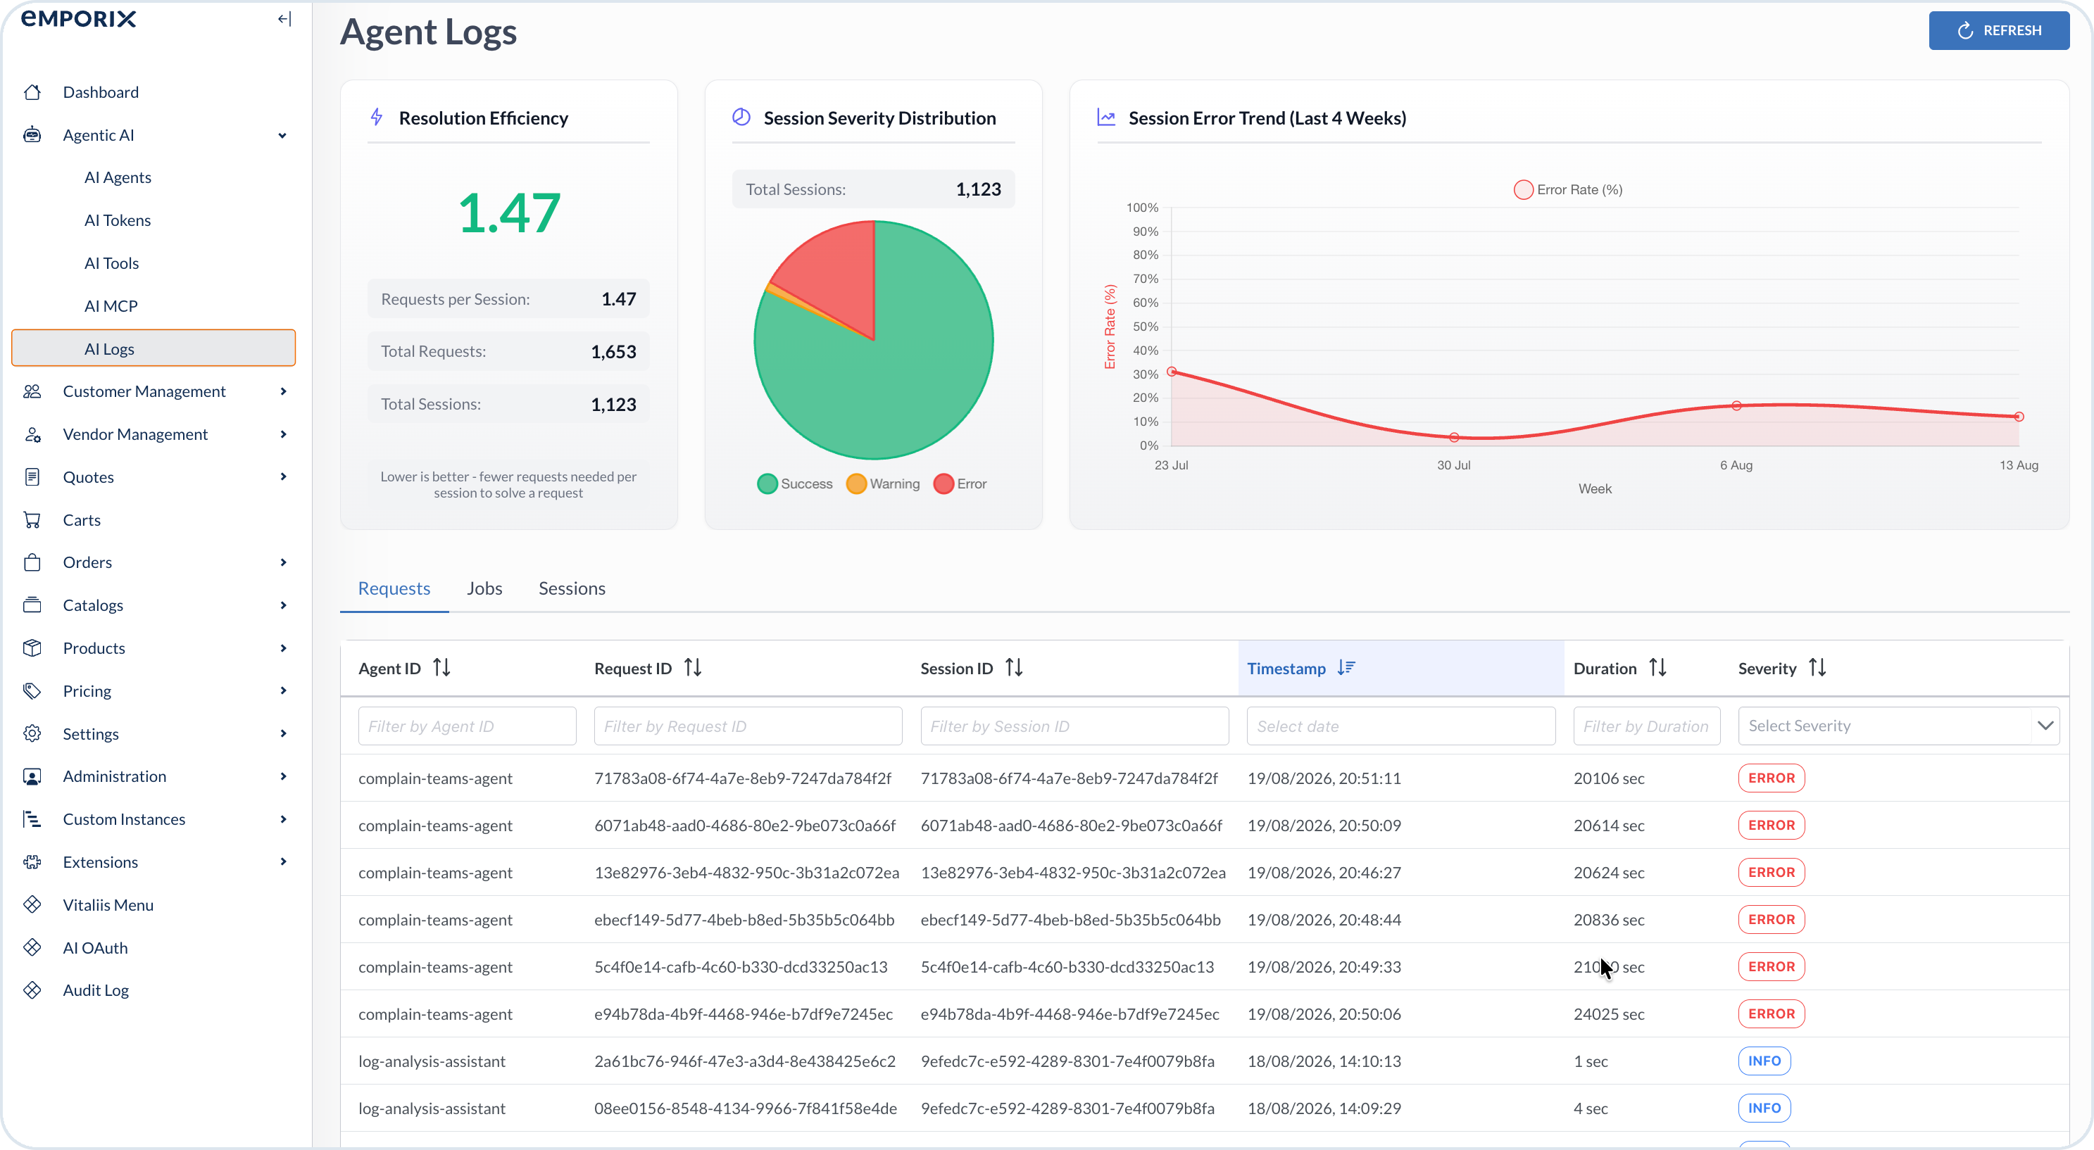Click the Filter by Agent ID field
Viewport: 2094px width, 1150px height.
(467, 726)
